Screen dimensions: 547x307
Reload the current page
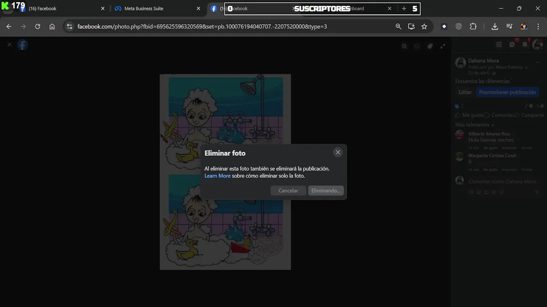pyautogui.click(x=38, y=26)
